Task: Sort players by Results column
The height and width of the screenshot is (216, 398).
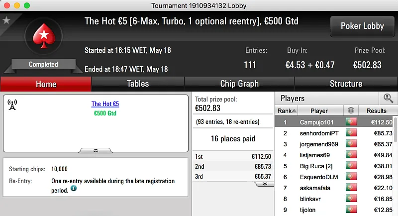Action: (x=376, y=110)
